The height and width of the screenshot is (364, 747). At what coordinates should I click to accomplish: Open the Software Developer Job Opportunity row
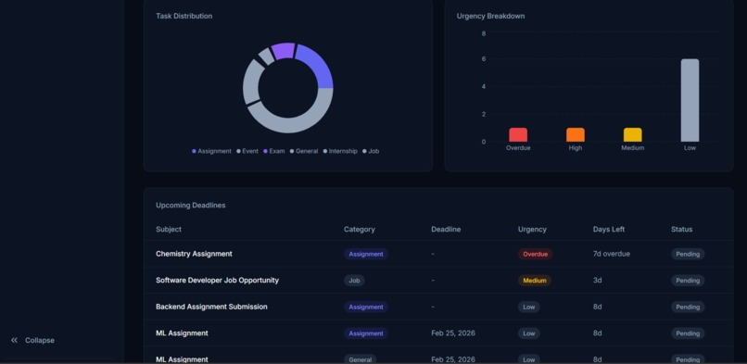pyautogui.click(x=438, y=281)
